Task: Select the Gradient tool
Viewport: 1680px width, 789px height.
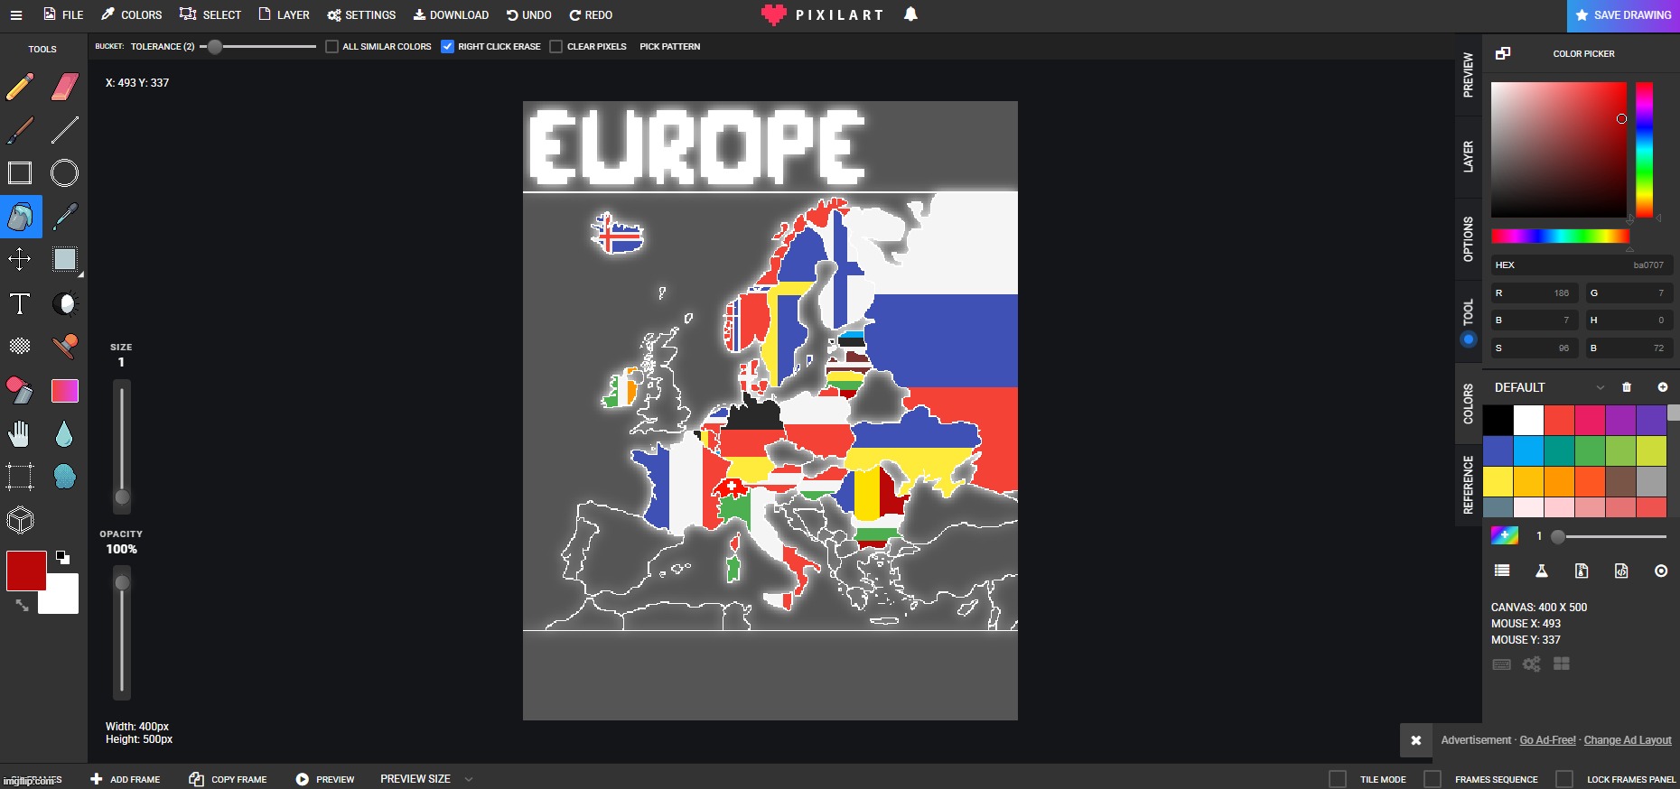Action: pyautogui.click(x=65, y=390)
